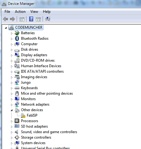The width and height of the screenshot is (141, 149).
Task: Expand the DVD/CD-ROM drives category
Action: [12, 61]
